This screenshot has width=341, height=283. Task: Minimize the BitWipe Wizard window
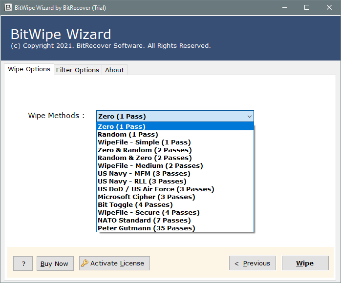tap(285, 8)
